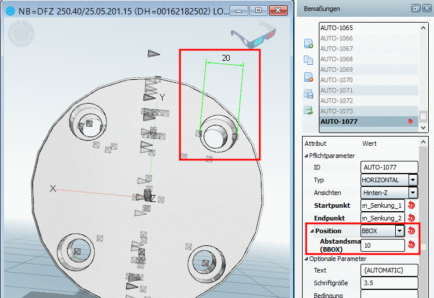Select AUTO-1073 in the dimension list
The height and width of the screenshot is (298, 434).
coord(369,111)
